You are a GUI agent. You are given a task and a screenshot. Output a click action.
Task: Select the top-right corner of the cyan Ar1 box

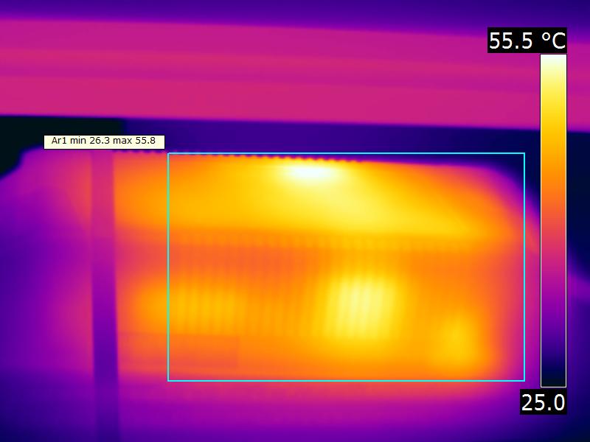[x=524, y=153]
